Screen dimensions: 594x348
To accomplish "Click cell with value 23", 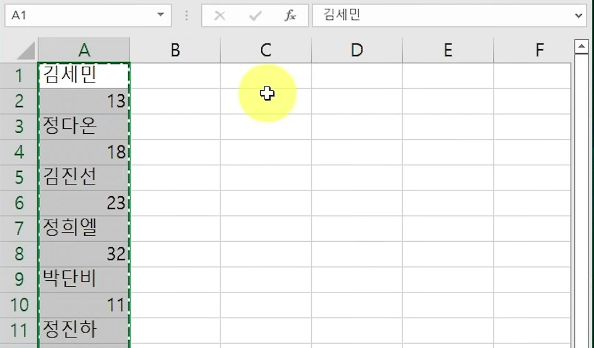I will [x=84, y=203].
